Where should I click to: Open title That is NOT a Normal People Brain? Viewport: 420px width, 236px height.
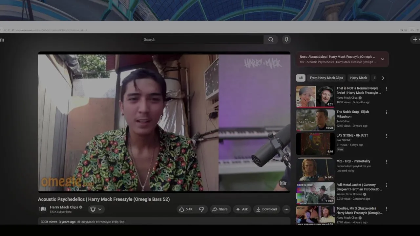click(359, 90)
